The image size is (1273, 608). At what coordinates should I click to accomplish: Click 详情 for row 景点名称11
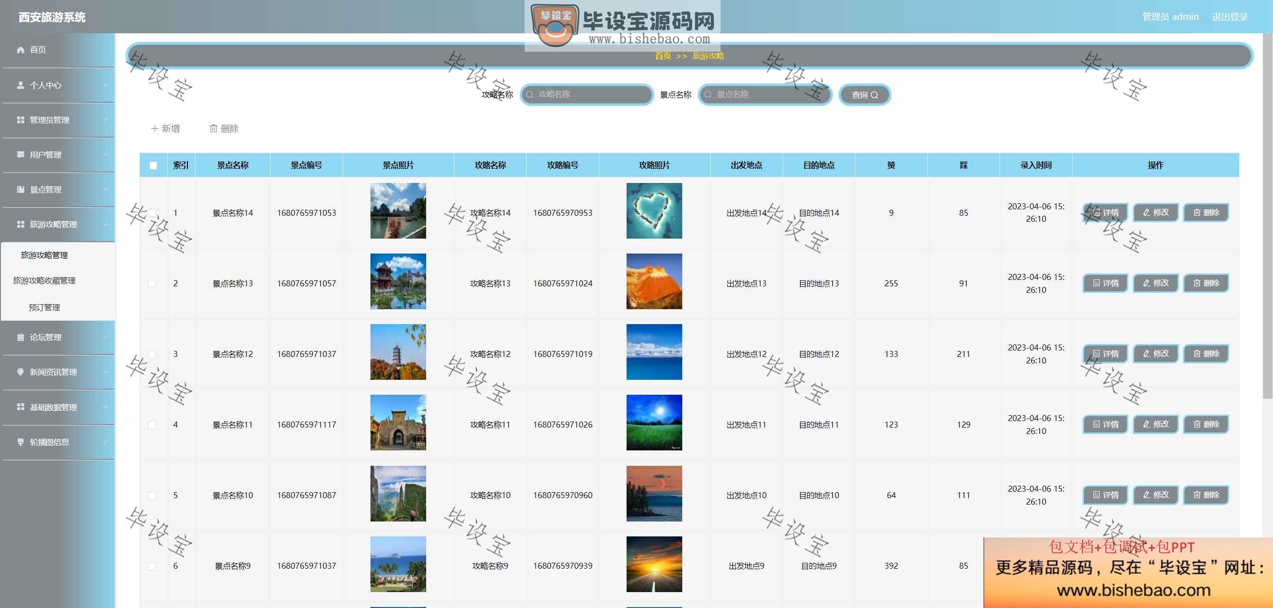coord(1105,425)
